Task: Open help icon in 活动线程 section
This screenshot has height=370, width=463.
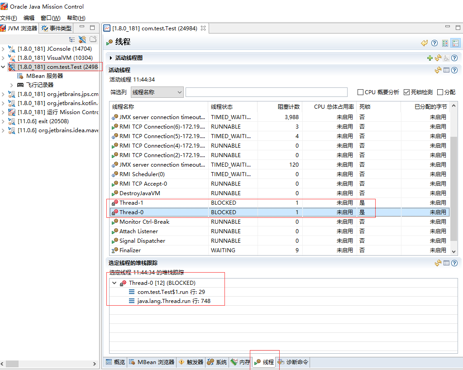Action: 455,70
